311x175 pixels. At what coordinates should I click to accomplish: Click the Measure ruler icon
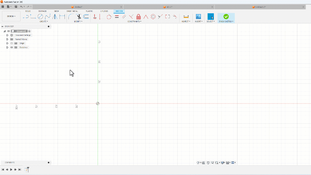click(x=186, y=17)
